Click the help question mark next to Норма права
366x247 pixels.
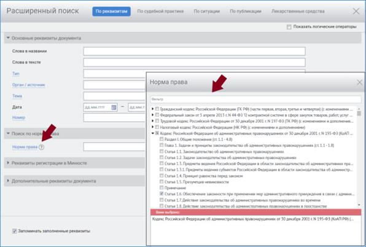pos(41,147)
